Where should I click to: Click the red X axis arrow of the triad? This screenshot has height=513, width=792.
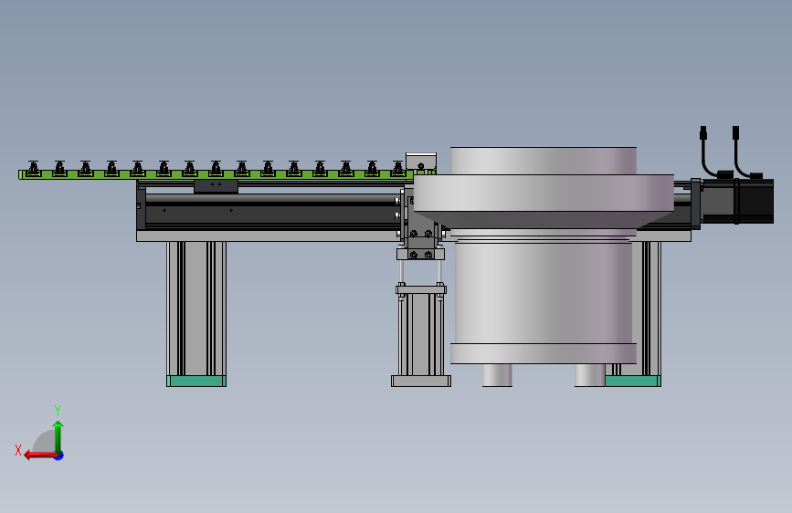(40, 455)
